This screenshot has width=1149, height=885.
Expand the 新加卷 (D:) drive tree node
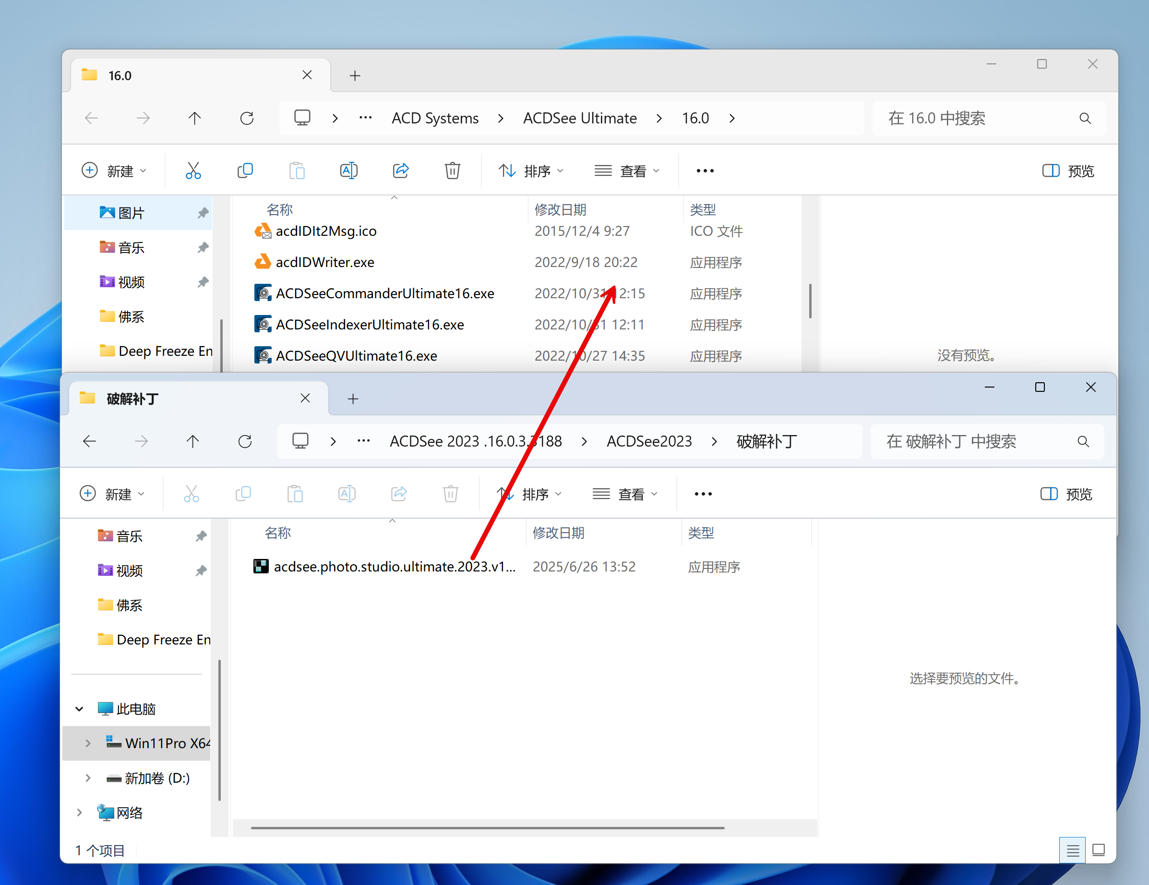[x=88, y=777]
